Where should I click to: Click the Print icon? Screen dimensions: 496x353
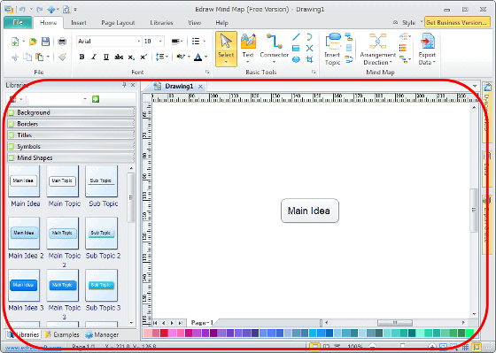[x=62, y=42]
